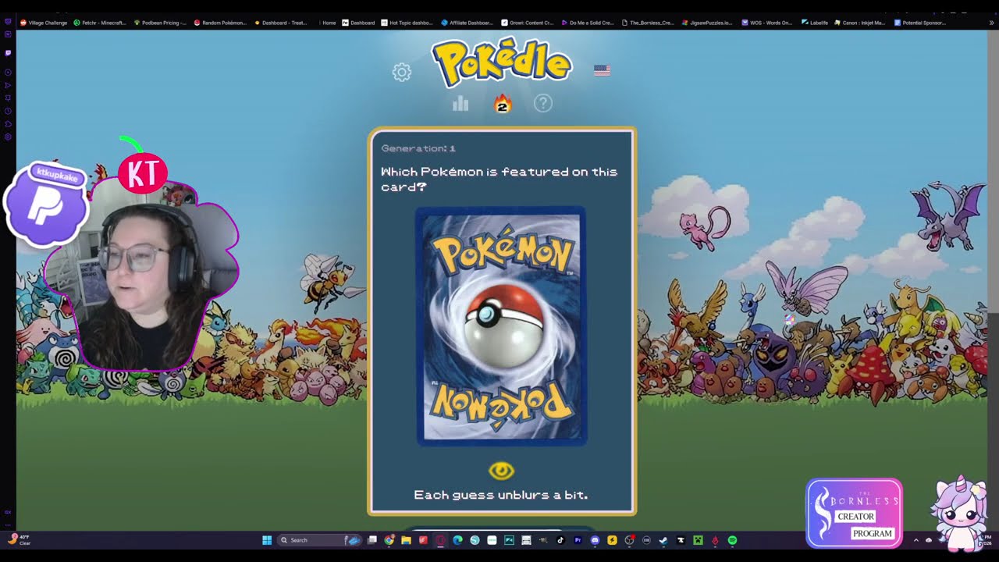Open the help question mark icon

(x=543, y=103)
